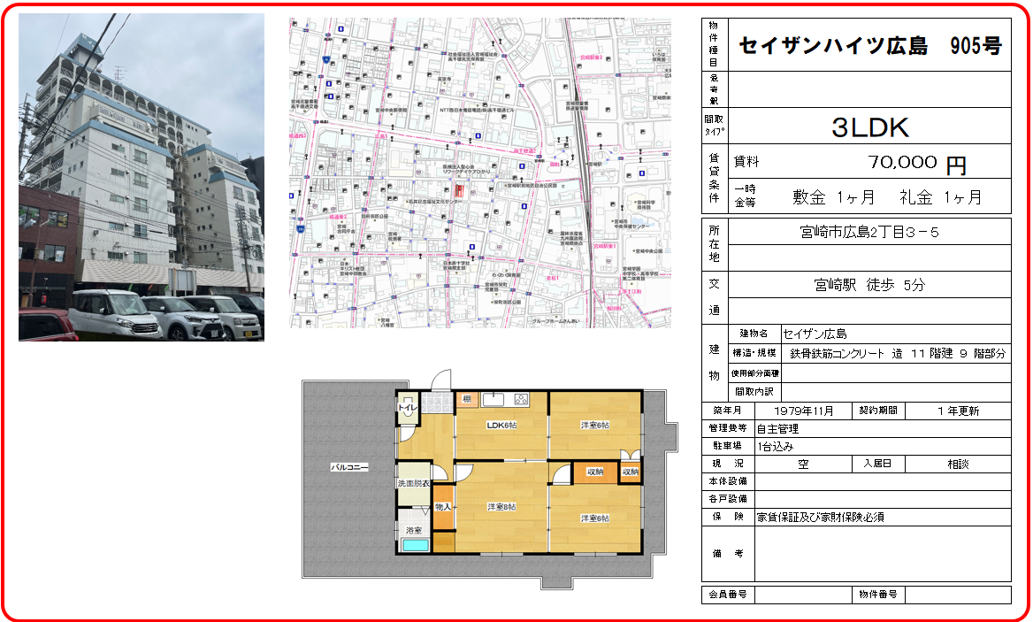Click the kitchen sink in the floor plan

(494, 399)
